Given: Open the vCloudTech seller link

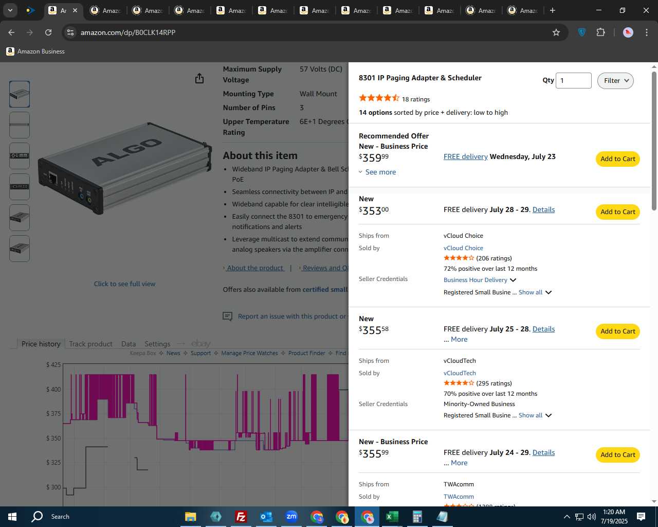Looking at the screenshot, I should [x=460, y=373].
